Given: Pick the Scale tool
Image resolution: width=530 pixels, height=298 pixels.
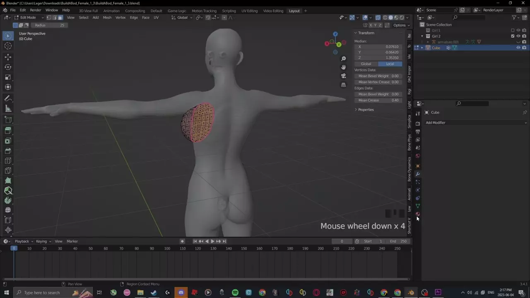Looking at the screenshot, I should pyautogui.click(x=8, y=77).
